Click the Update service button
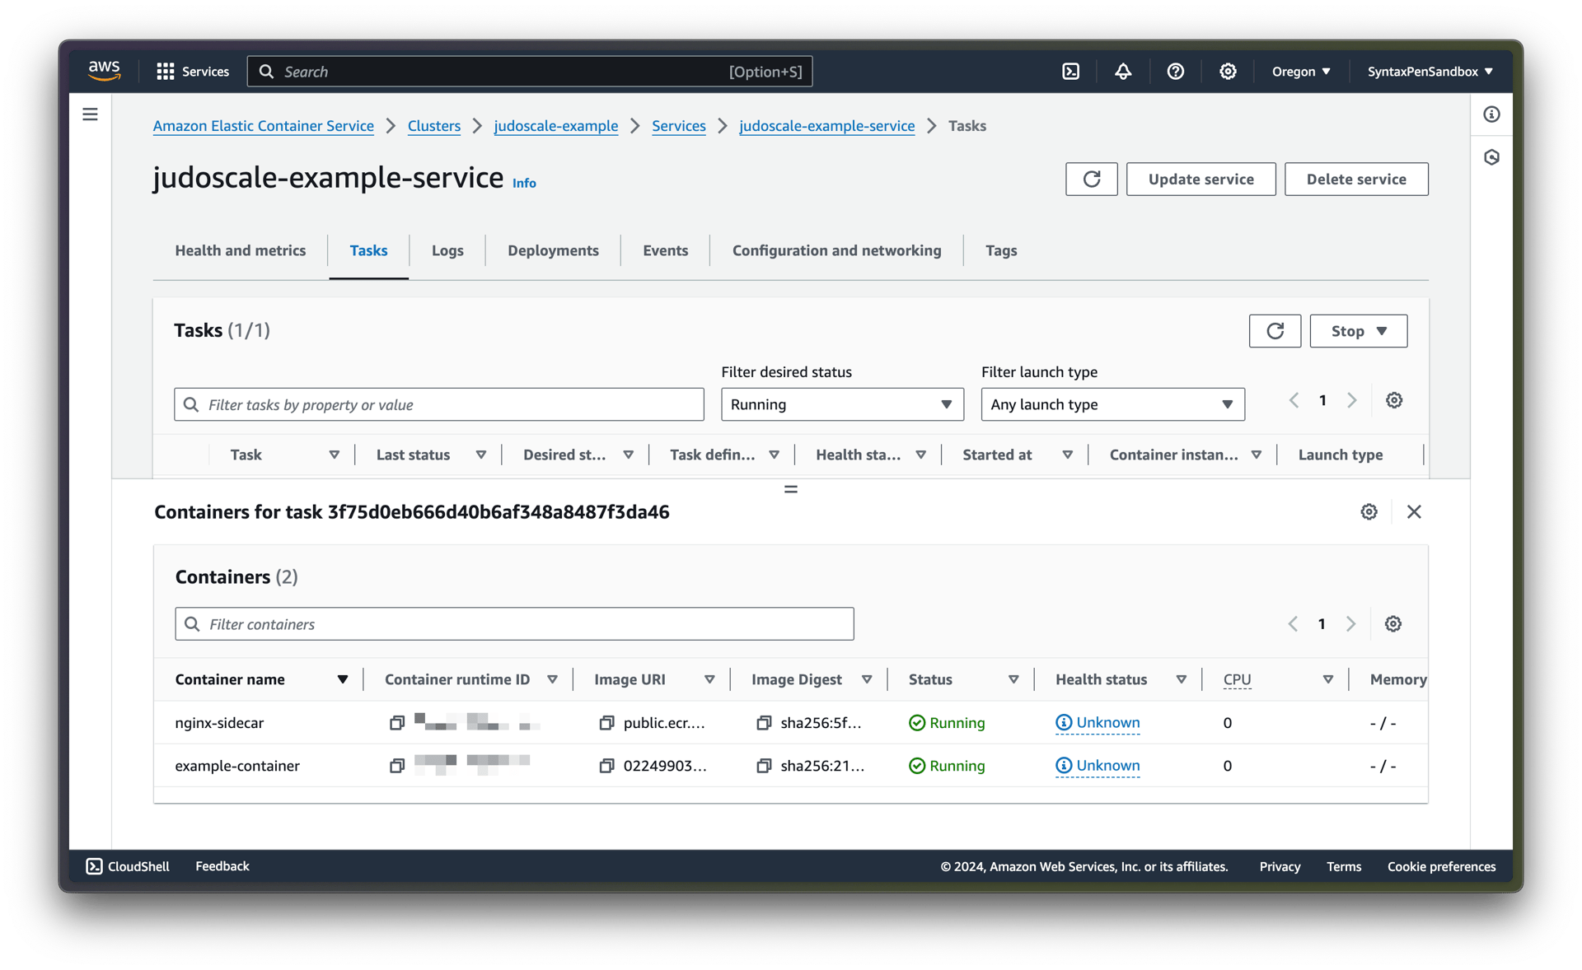1582x970 pixels. pyautogui.click(x=1201, y=179)
